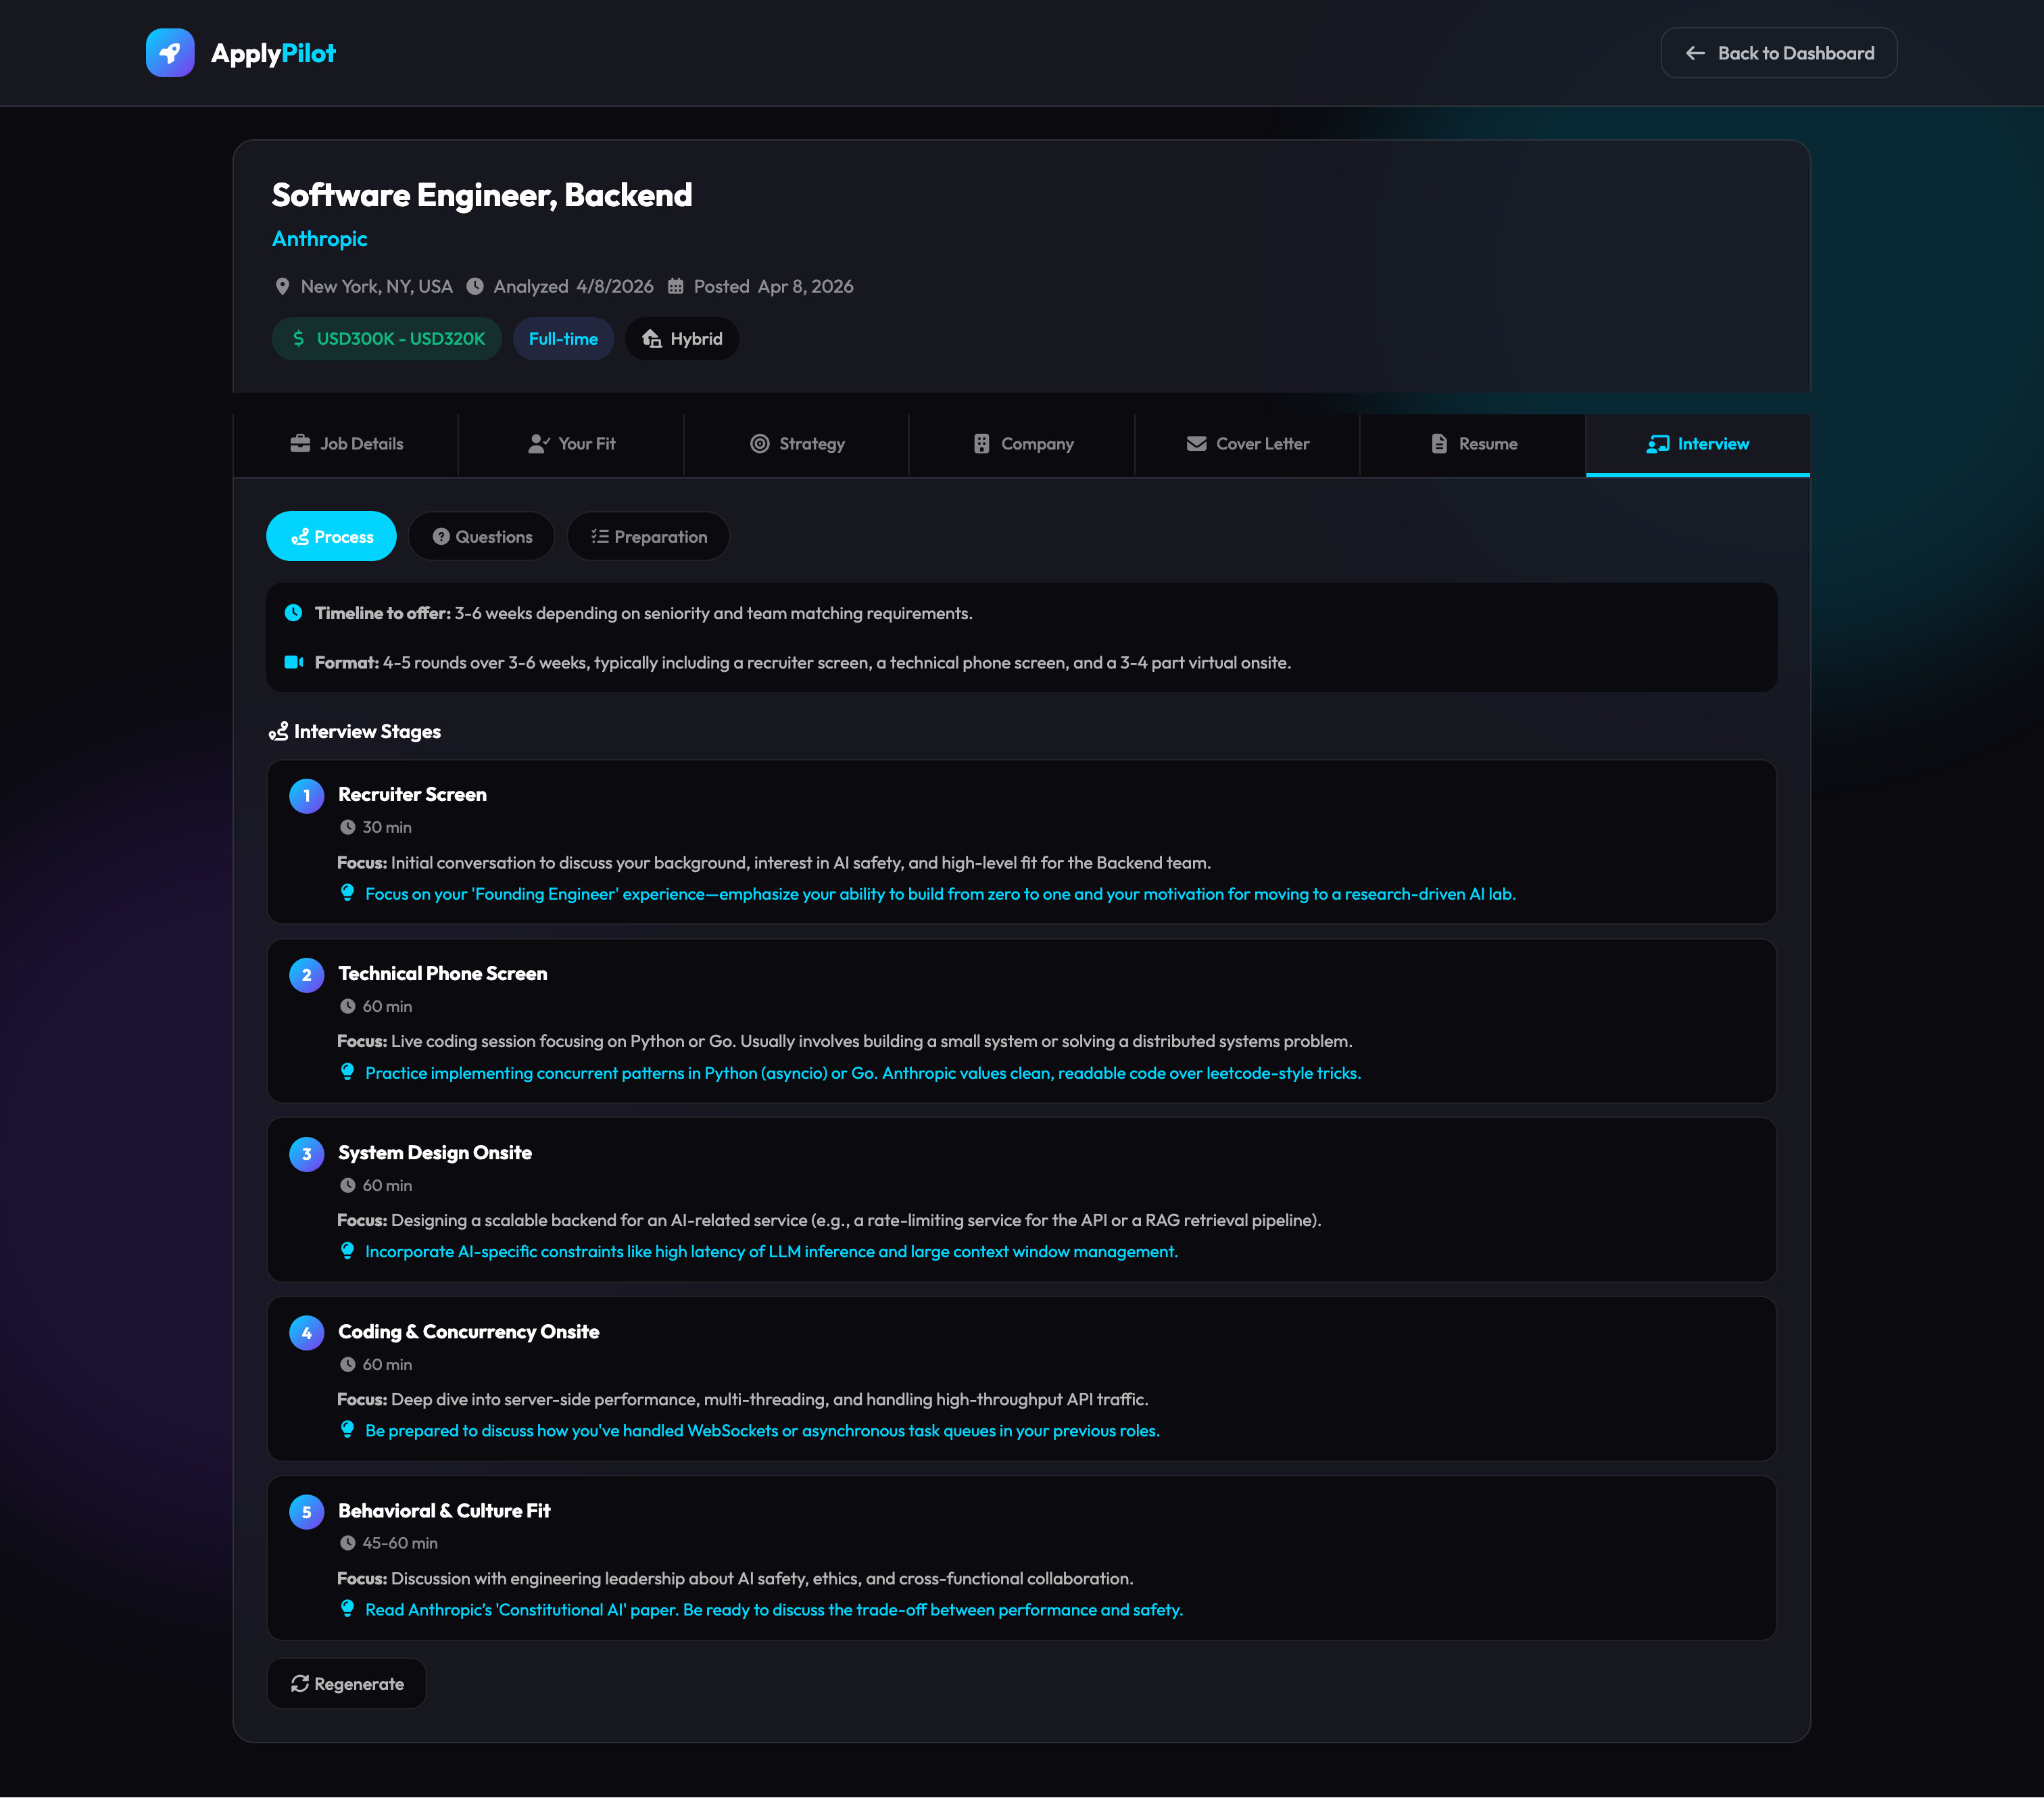Screen dimensions: 2044x1798
Task: Click the document icon on Resume tab
Action: point(1439,443)
